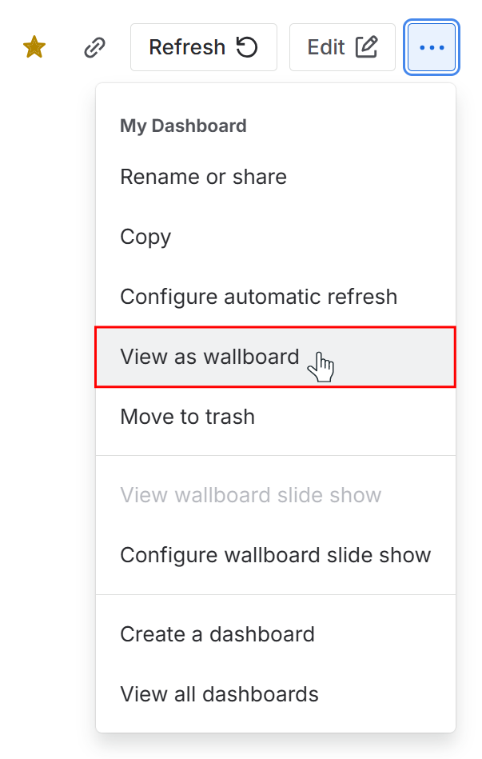Select Copy from the menu
This screenshot has height=759, width=482.
click(145, 237)
